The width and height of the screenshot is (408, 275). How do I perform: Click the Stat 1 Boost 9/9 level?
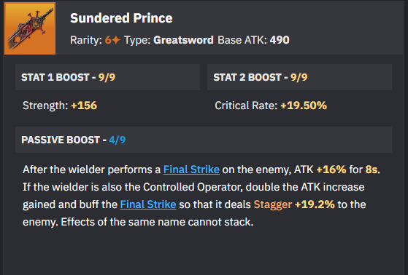click(x=107, y=77)
